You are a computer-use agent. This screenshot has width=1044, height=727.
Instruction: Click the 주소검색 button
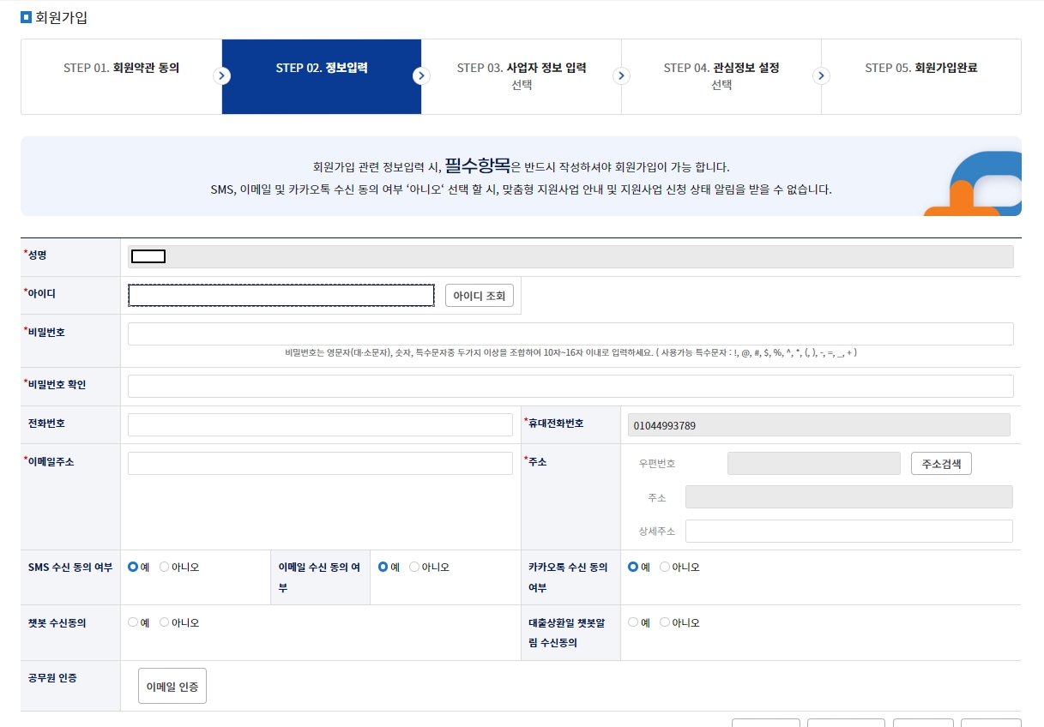[940, 463]
